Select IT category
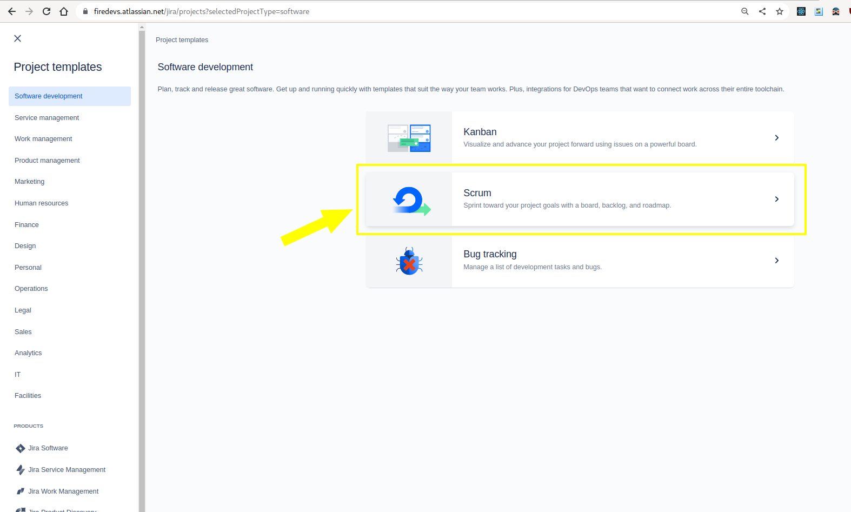 70,375
